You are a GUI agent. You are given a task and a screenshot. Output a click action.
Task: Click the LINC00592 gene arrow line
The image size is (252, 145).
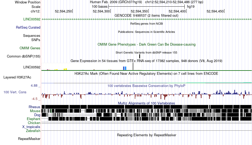pyautogui.click(x=146, y=19)
